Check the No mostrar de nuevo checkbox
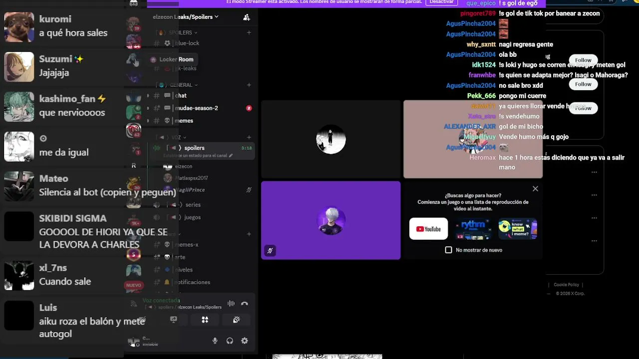 448,250
